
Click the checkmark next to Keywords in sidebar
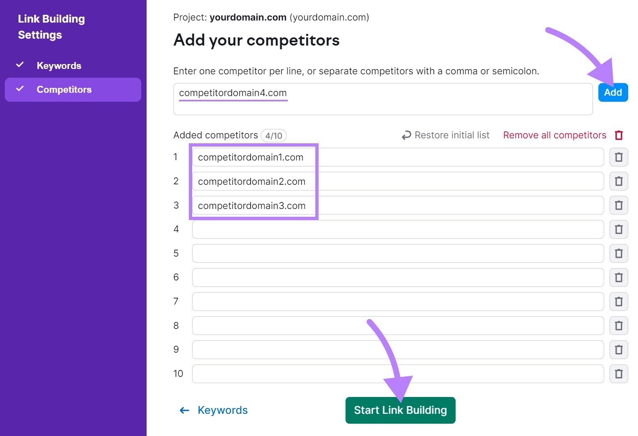[x=20, y=64]
